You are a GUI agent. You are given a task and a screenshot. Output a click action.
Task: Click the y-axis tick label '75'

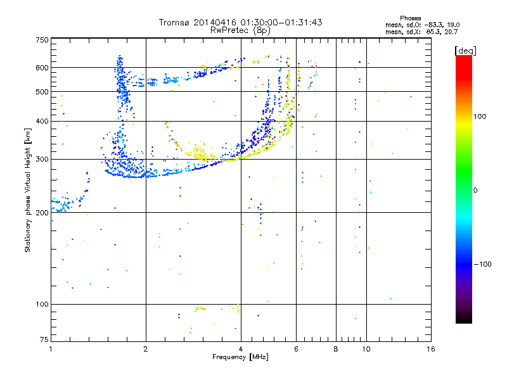(x=44, y=339)
